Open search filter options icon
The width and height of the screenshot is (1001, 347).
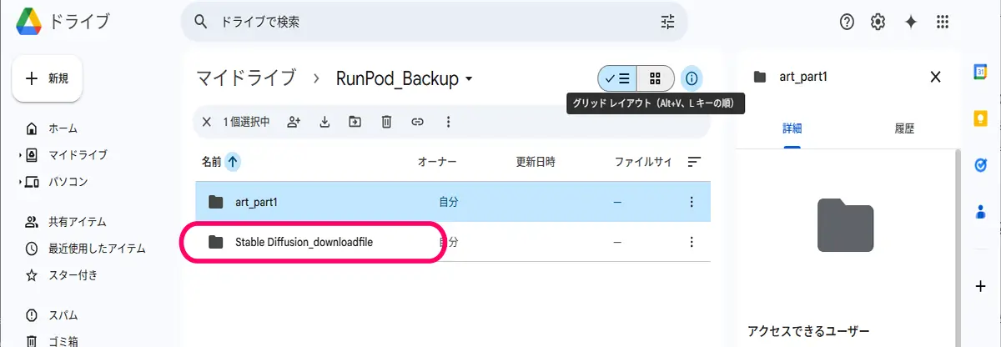pos(667,23)
